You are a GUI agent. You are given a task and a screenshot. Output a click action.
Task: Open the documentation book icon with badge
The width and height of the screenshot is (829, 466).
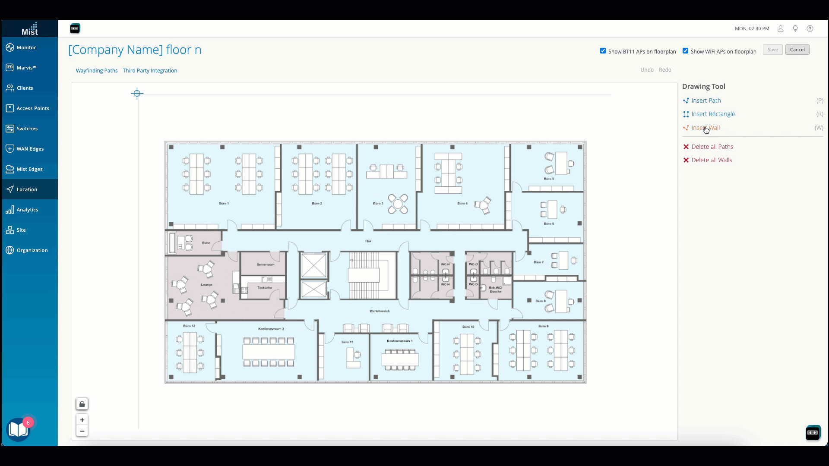pyautogui.click(x=19, y=429)
